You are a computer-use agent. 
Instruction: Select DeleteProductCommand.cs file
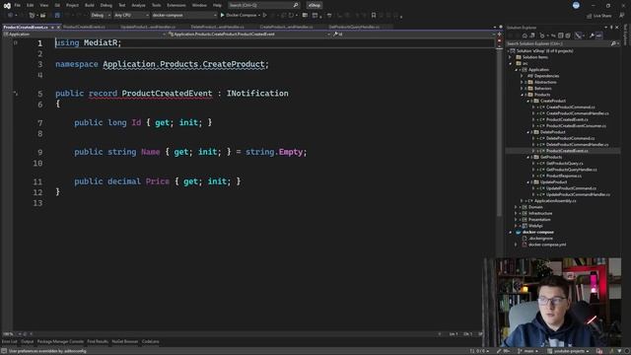pos(570,138)
